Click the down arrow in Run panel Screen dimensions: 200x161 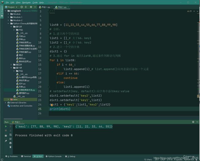coord(10,131)
